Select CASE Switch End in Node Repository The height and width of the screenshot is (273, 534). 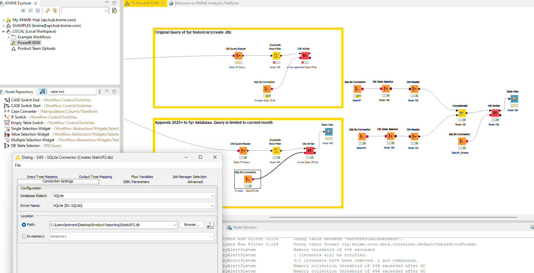(48, 100)
